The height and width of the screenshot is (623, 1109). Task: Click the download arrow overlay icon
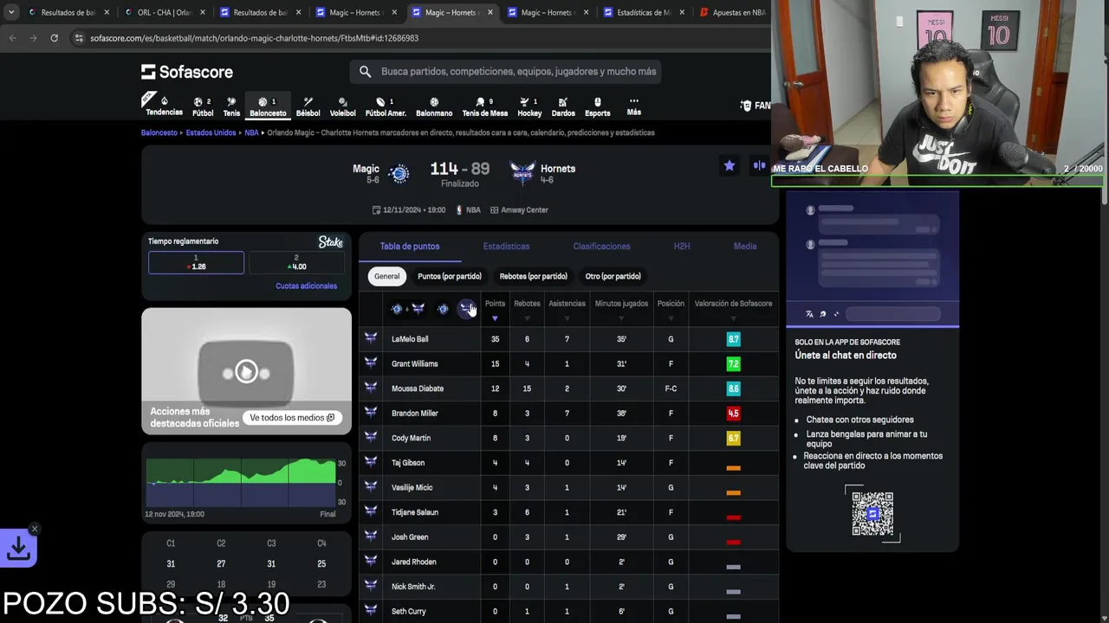[18, 548]
